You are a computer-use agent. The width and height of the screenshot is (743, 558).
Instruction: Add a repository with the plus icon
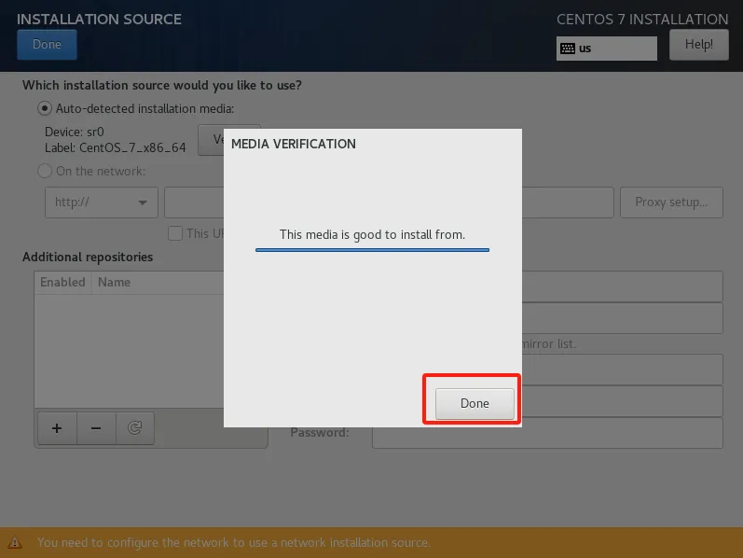57,428
